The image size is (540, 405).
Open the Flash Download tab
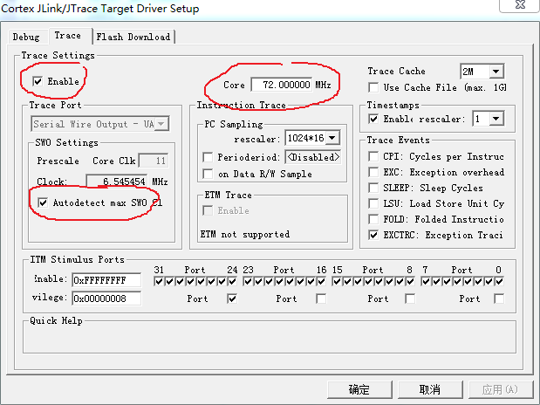click(x=133, y=37)
